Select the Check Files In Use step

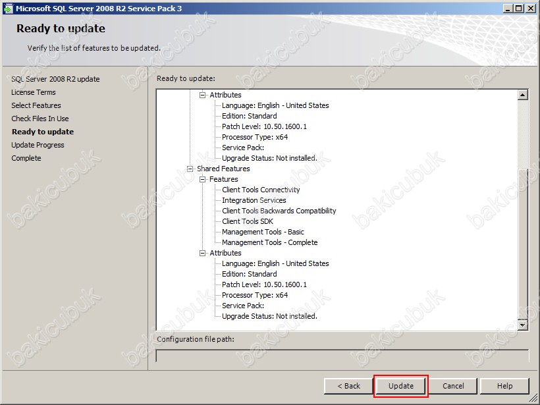40,119
